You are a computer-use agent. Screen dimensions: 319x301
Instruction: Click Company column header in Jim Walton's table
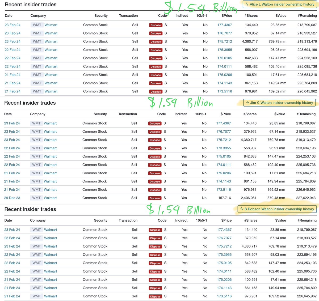point(37,114)
